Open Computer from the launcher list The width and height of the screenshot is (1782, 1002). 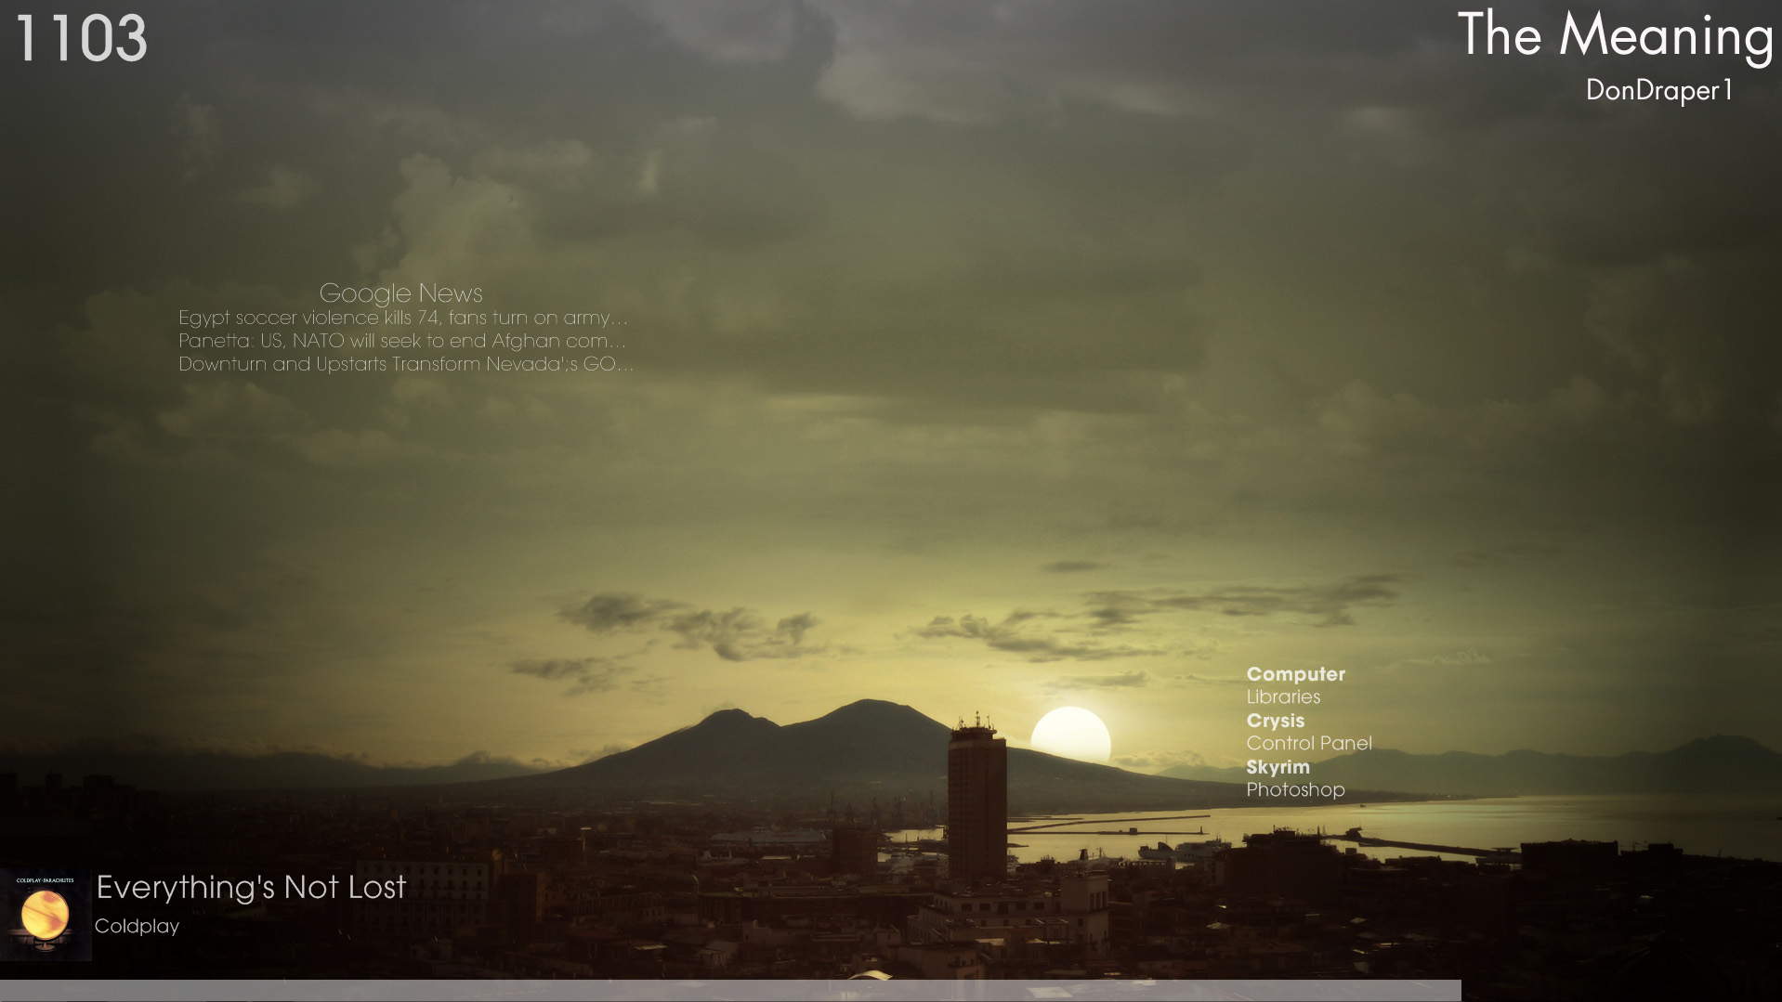1295,674
